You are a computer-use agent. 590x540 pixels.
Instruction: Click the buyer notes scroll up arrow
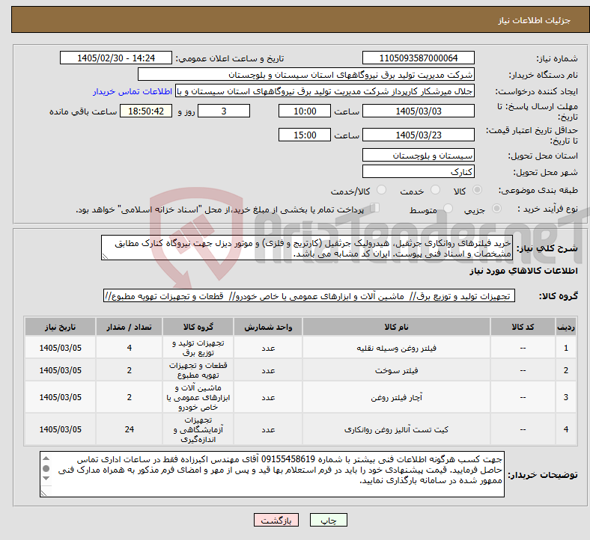[46, 458]
